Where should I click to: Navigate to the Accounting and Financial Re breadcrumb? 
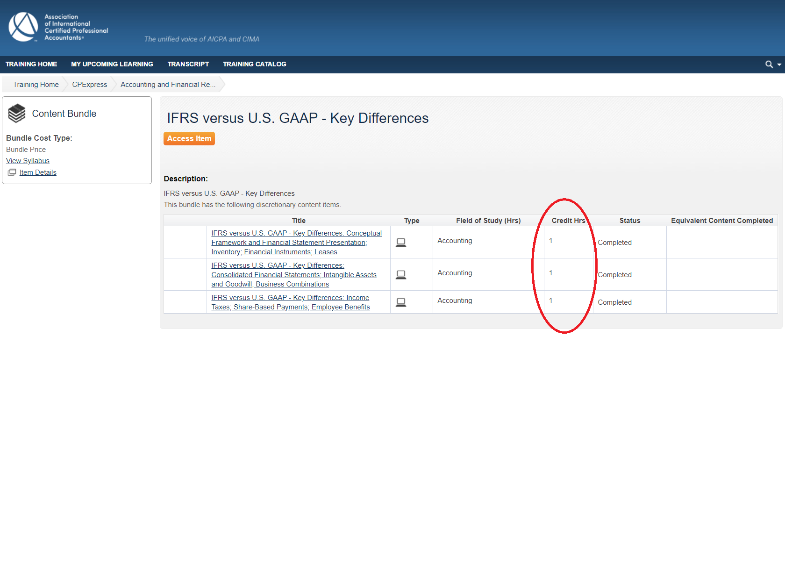click(168, 84)
